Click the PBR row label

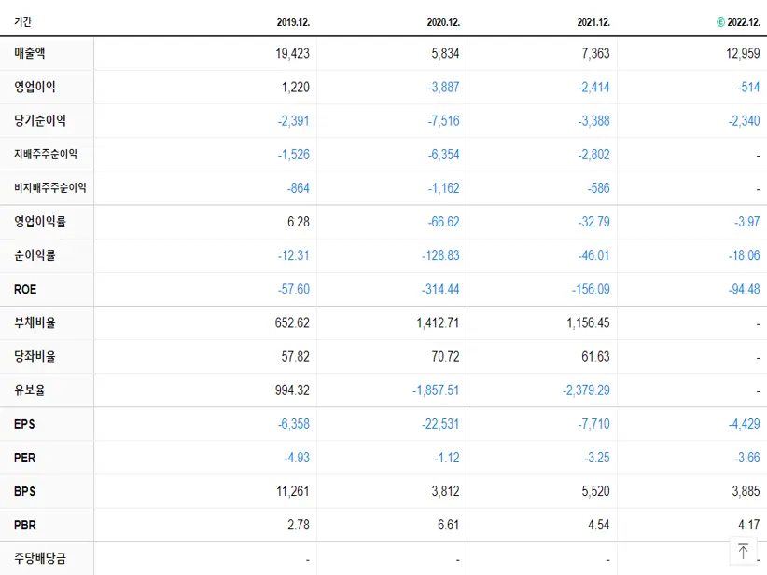click(25, 526)
